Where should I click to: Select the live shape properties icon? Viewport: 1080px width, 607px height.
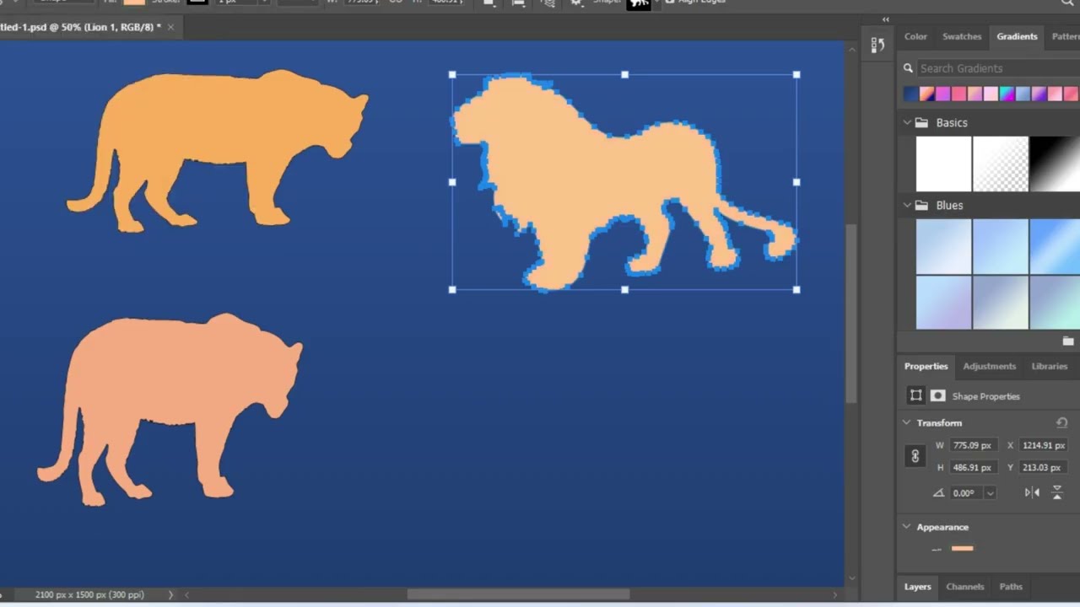[x=915, y=395]
